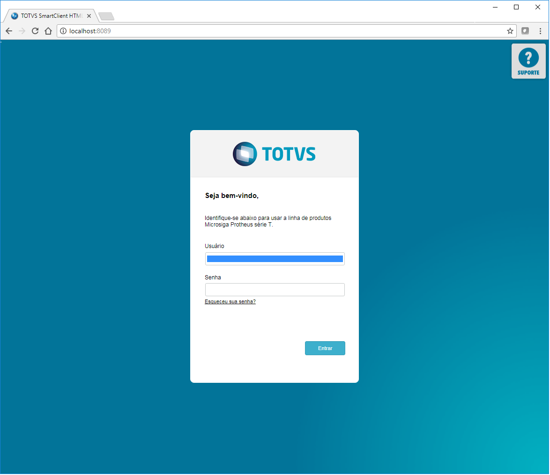
Task: Close the browser window
Action: (x=538, y=7)
